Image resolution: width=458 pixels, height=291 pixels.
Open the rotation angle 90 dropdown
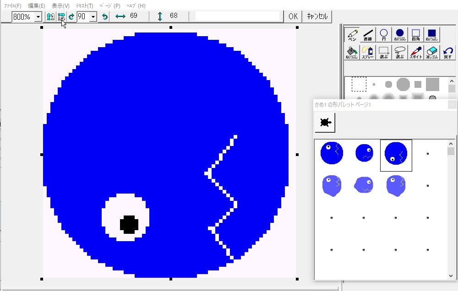(93, 17)
